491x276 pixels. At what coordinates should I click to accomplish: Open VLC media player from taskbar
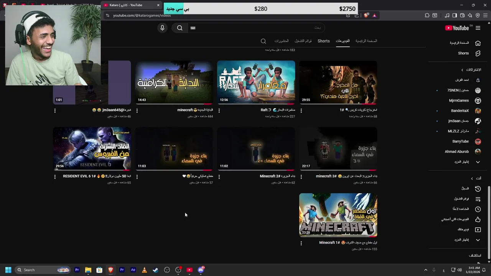[x=144, y=270]
